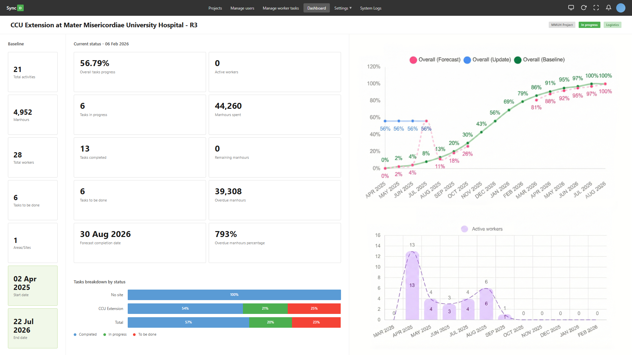Toggle Overall (Forecast) legend series

[x=435, y=60]
